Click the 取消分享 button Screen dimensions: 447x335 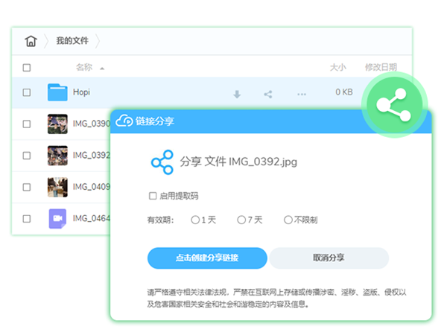(329, 258)
